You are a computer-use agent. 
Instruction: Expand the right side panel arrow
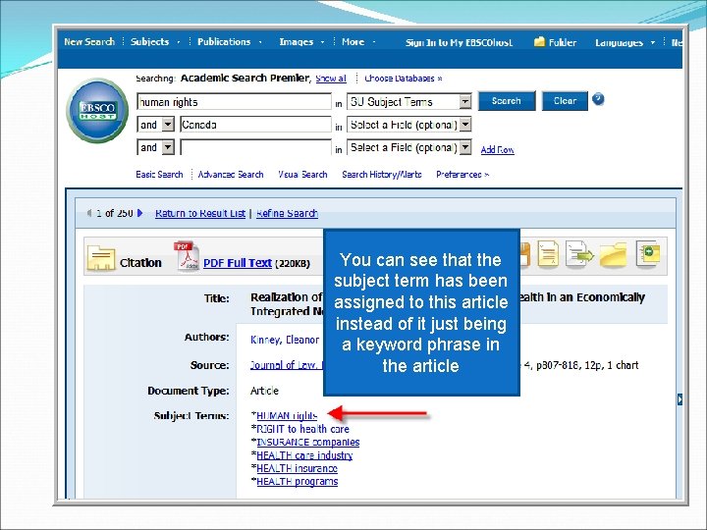[x=680, y=399]
